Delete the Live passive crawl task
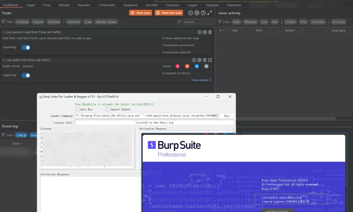Image resolution: width=353 pixels, height=212 pixels. coord(210,32)
